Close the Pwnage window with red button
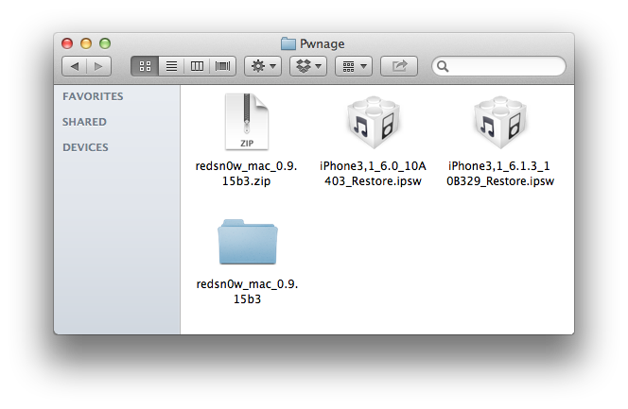 67,43
